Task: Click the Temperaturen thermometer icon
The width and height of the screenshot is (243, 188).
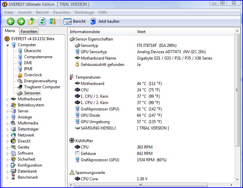Action: (72, 77)
